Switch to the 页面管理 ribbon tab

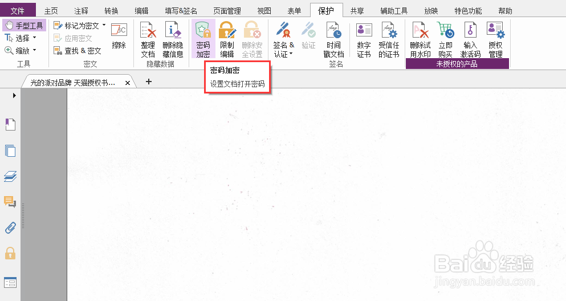pos(227,11)
